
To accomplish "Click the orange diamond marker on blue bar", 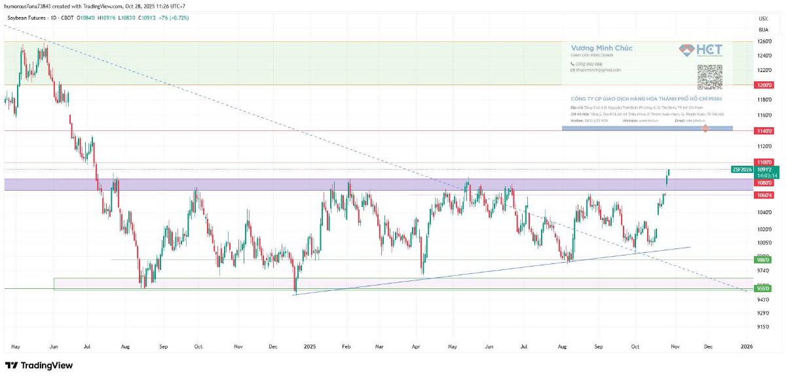I will [x=705, y=128].
